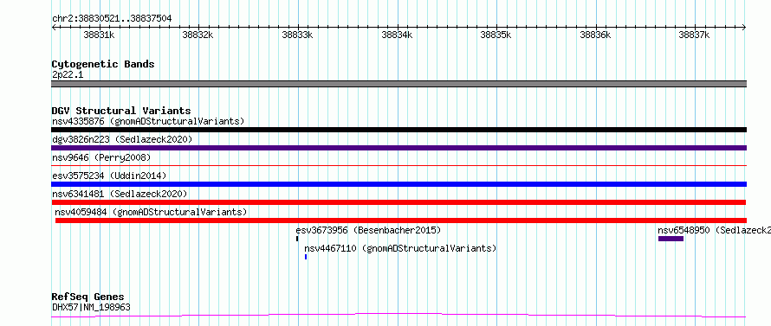Click the left arrowhead of the ruler
The width and height of the screenshot is (771, 326).
pyautogui.click(x=54, y=28)
